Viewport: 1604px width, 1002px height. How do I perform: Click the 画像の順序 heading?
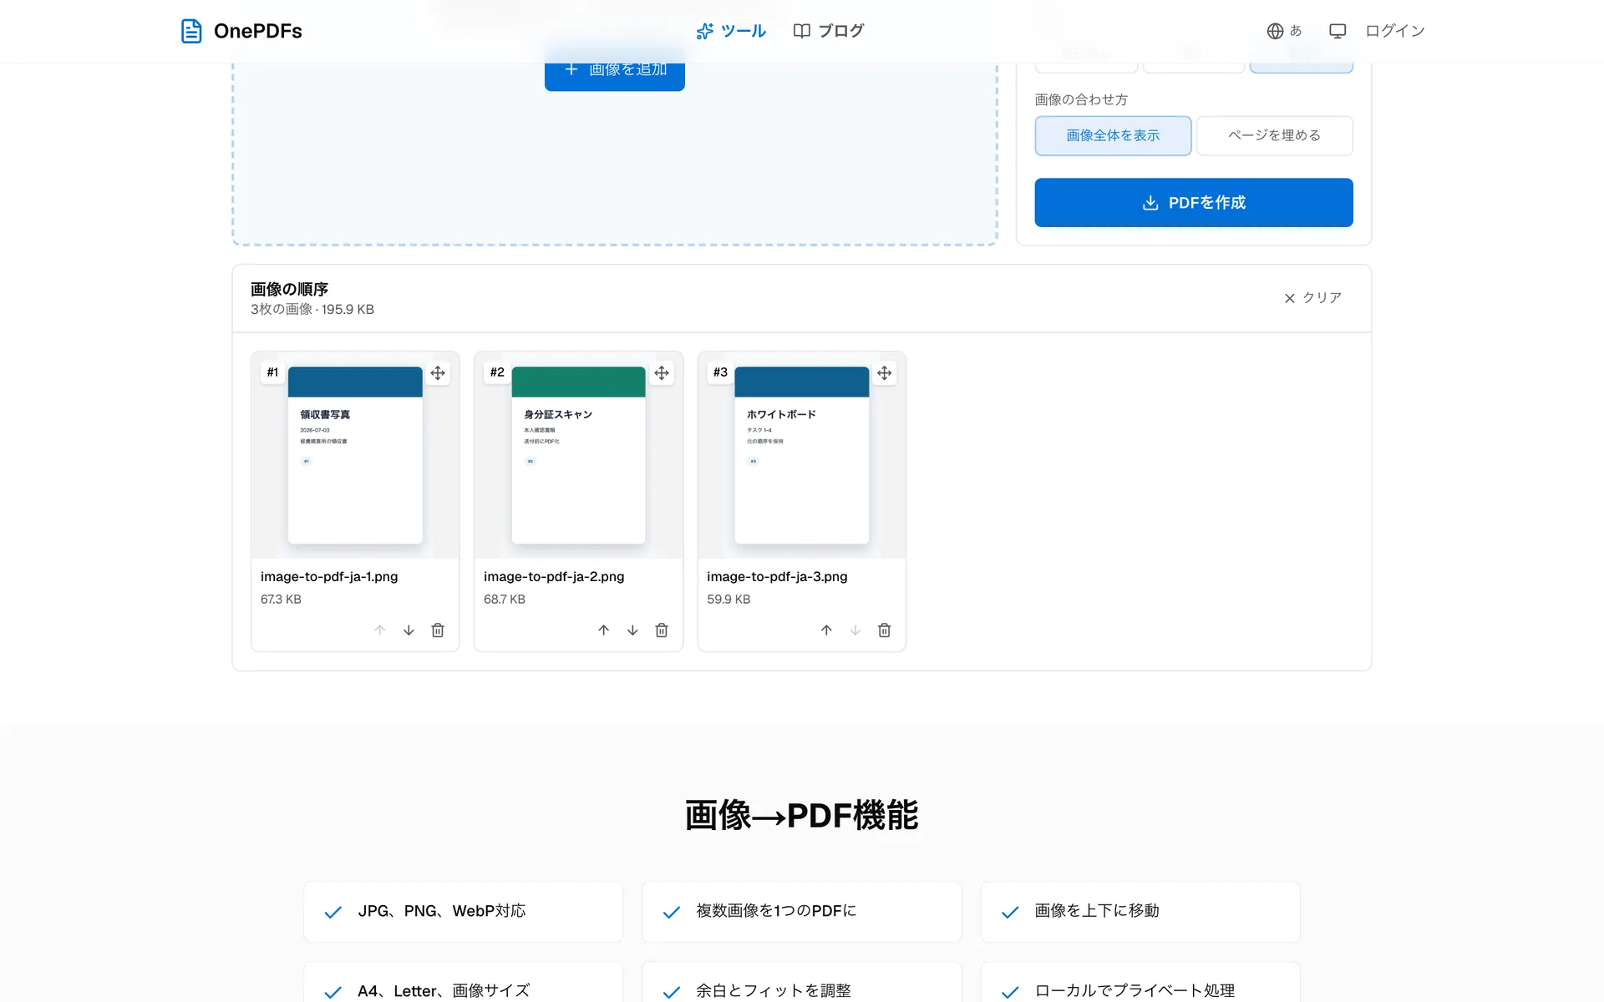(x=289, y=289)
